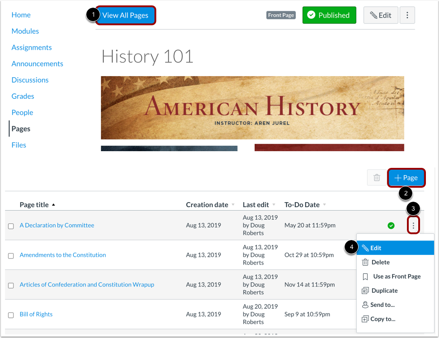Open Grades in course navigation
The height and width of the screenshot is (338, 439).
click(x=23, y=96)
